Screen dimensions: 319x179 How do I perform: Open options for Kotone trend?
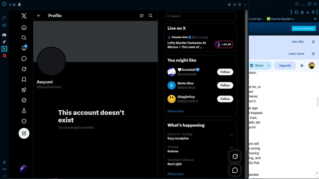231,147
